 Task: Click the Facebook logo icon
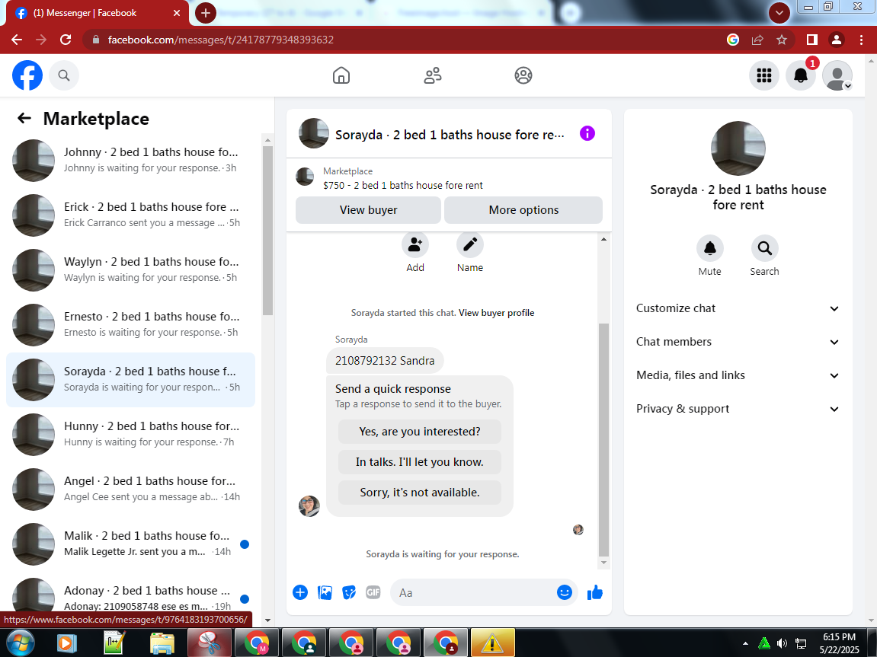(27, 75)
